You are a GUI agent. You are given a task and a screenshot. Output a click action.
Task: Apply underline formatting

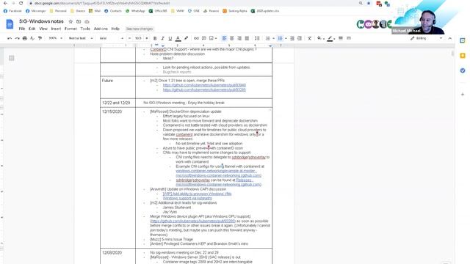(170, 38)
